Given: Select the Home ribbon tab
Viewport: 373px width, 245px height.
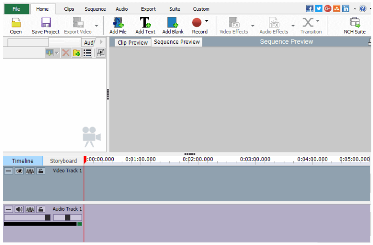Looking at the screenshot, I should 42,9.
